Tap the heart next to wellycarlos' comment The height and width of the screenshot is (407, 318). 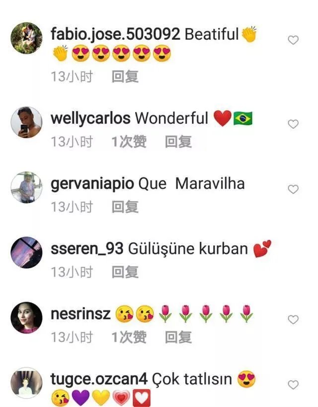pyautogui.click(x=293, y=124)
